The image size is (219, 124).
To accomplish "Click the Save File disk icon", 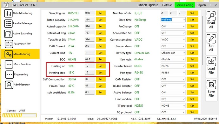I will [211, 85].
